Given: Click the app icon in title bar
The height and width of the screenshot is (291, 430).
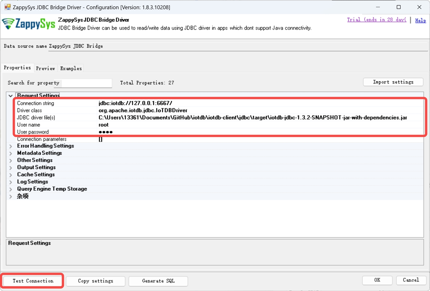Looking at the screenshot, I should pos(7,7).
